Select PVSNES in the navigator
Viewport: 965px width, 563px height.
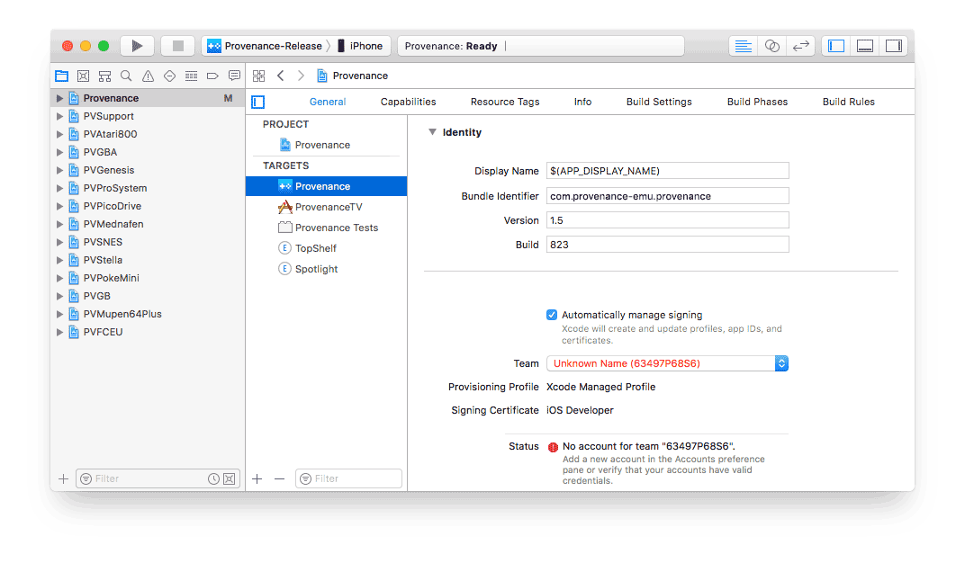coord(148,242)
